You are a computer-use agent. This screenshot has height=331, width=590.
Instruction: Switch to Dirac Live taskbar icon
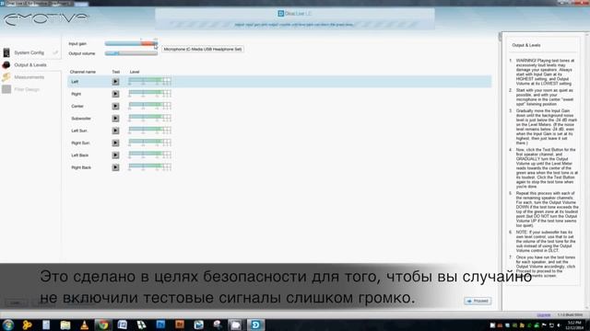255,325
